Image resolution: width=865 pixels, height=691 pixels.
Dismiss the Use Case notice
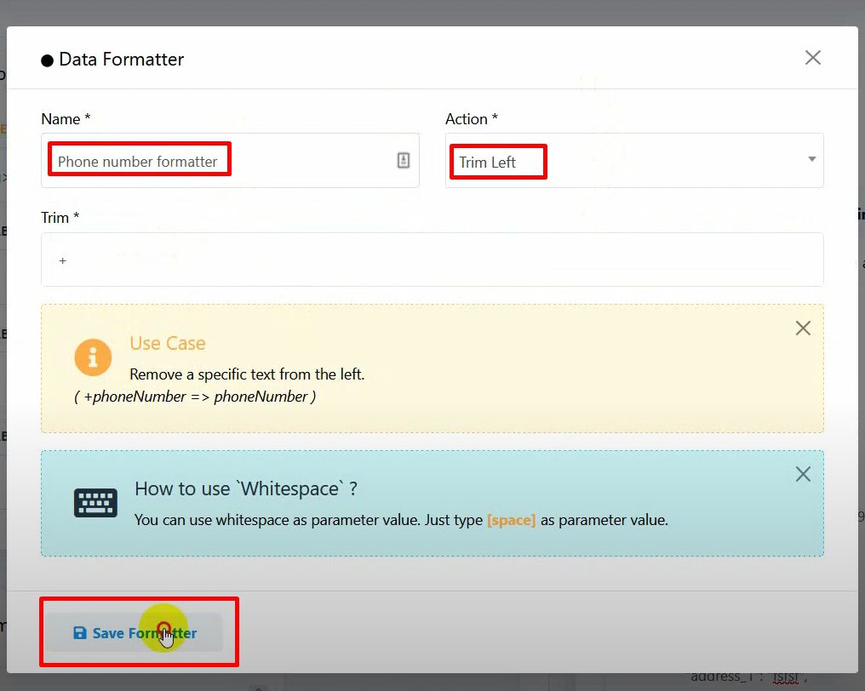[802, 328]
